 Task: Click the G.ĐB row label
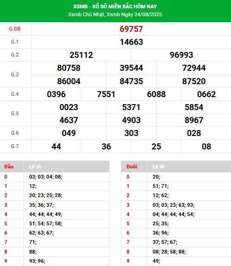[x=15, y=29]
